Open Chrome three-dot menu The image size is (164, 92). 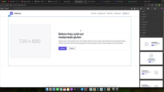coord(162,5)
